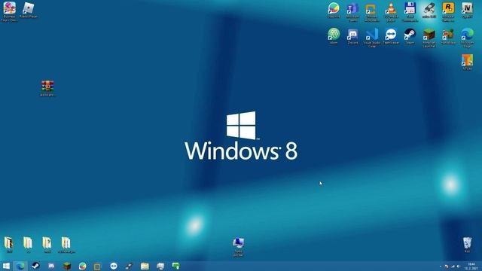The height and width of the screenshot is (271, 482).
Task: Open Microsoft Edge desktop shortcut
Action: coord(467,38)
